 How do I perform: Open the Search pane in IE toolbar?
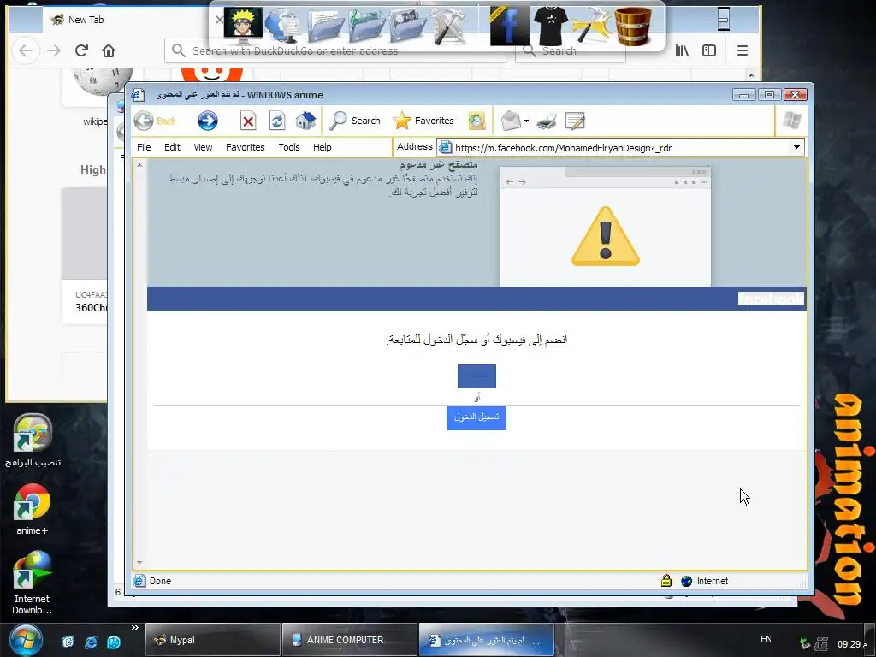355,121
